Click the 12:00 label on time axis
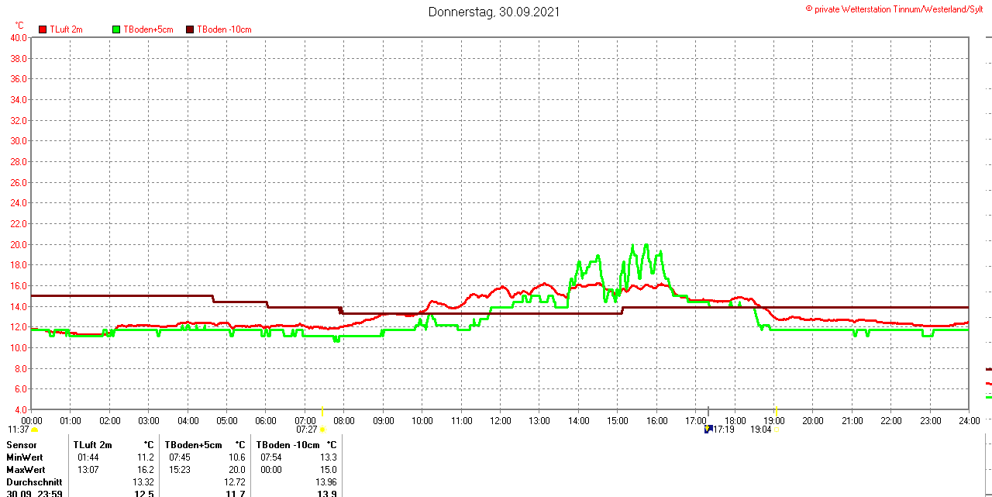 (x=500, y=421)
